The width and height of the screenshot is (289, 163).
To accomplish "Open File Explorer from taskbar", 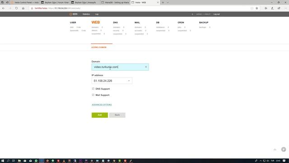I will [x=19, y=161].
